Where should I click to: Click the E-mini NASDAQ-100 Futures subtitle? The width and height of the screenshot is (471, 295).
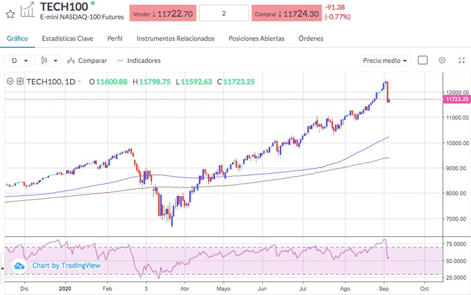coord(82,17)
